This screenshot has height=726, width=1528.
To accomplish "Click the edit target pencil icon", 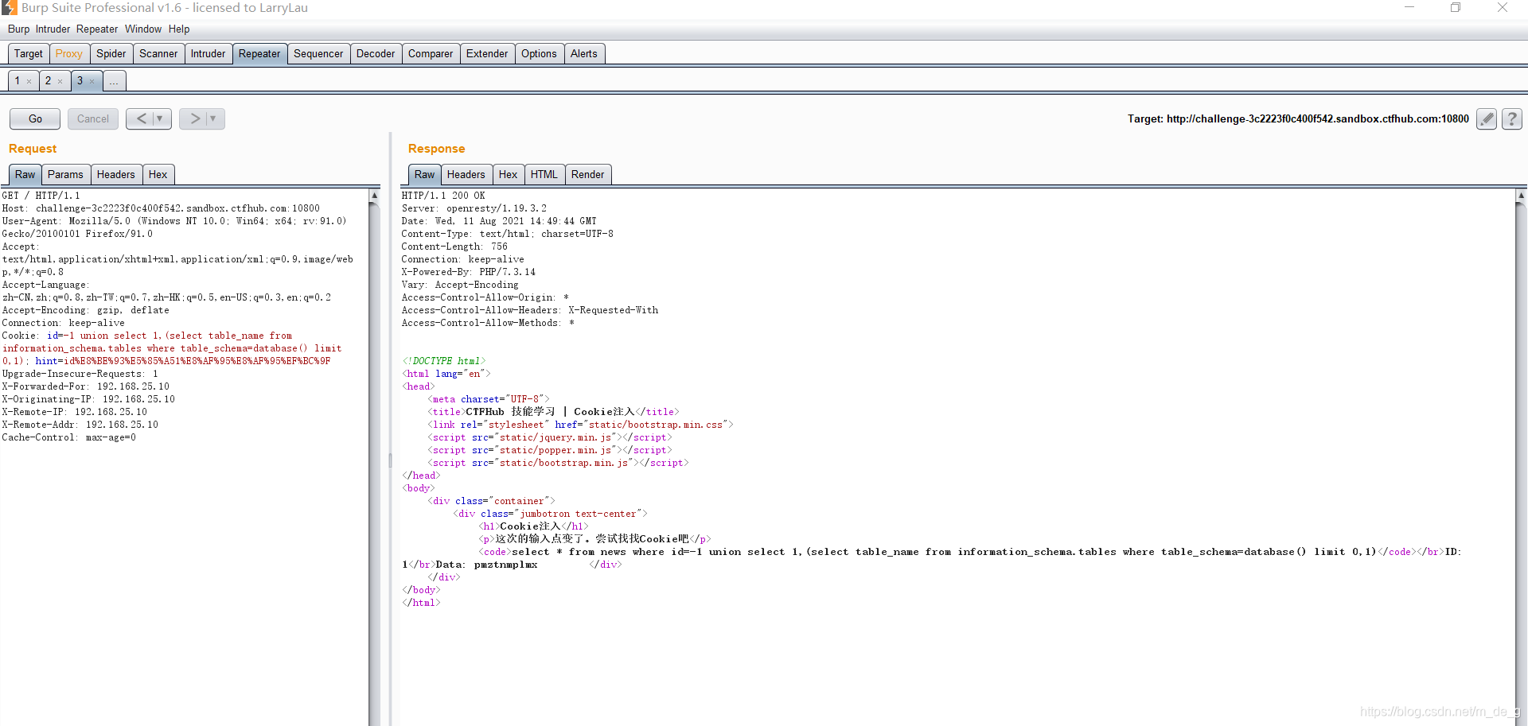I will tap(1486, 119).
